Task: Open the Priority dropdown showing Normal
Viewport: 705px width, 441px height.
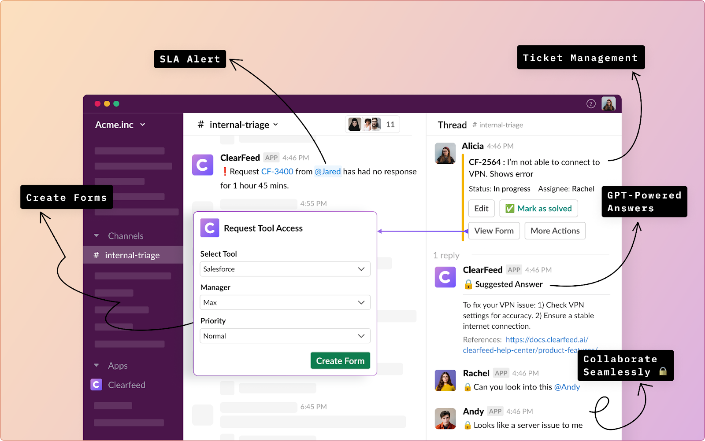Action: 285,336
